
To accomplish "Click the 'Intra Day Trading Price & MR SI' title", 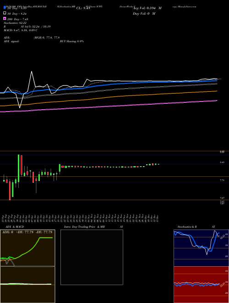I will tap(93, 227).
